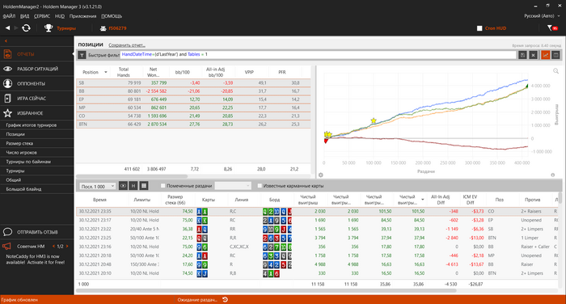566x304 pixels.
Task: Open the marked hands tag dropdown
Action: coord(233,186)
